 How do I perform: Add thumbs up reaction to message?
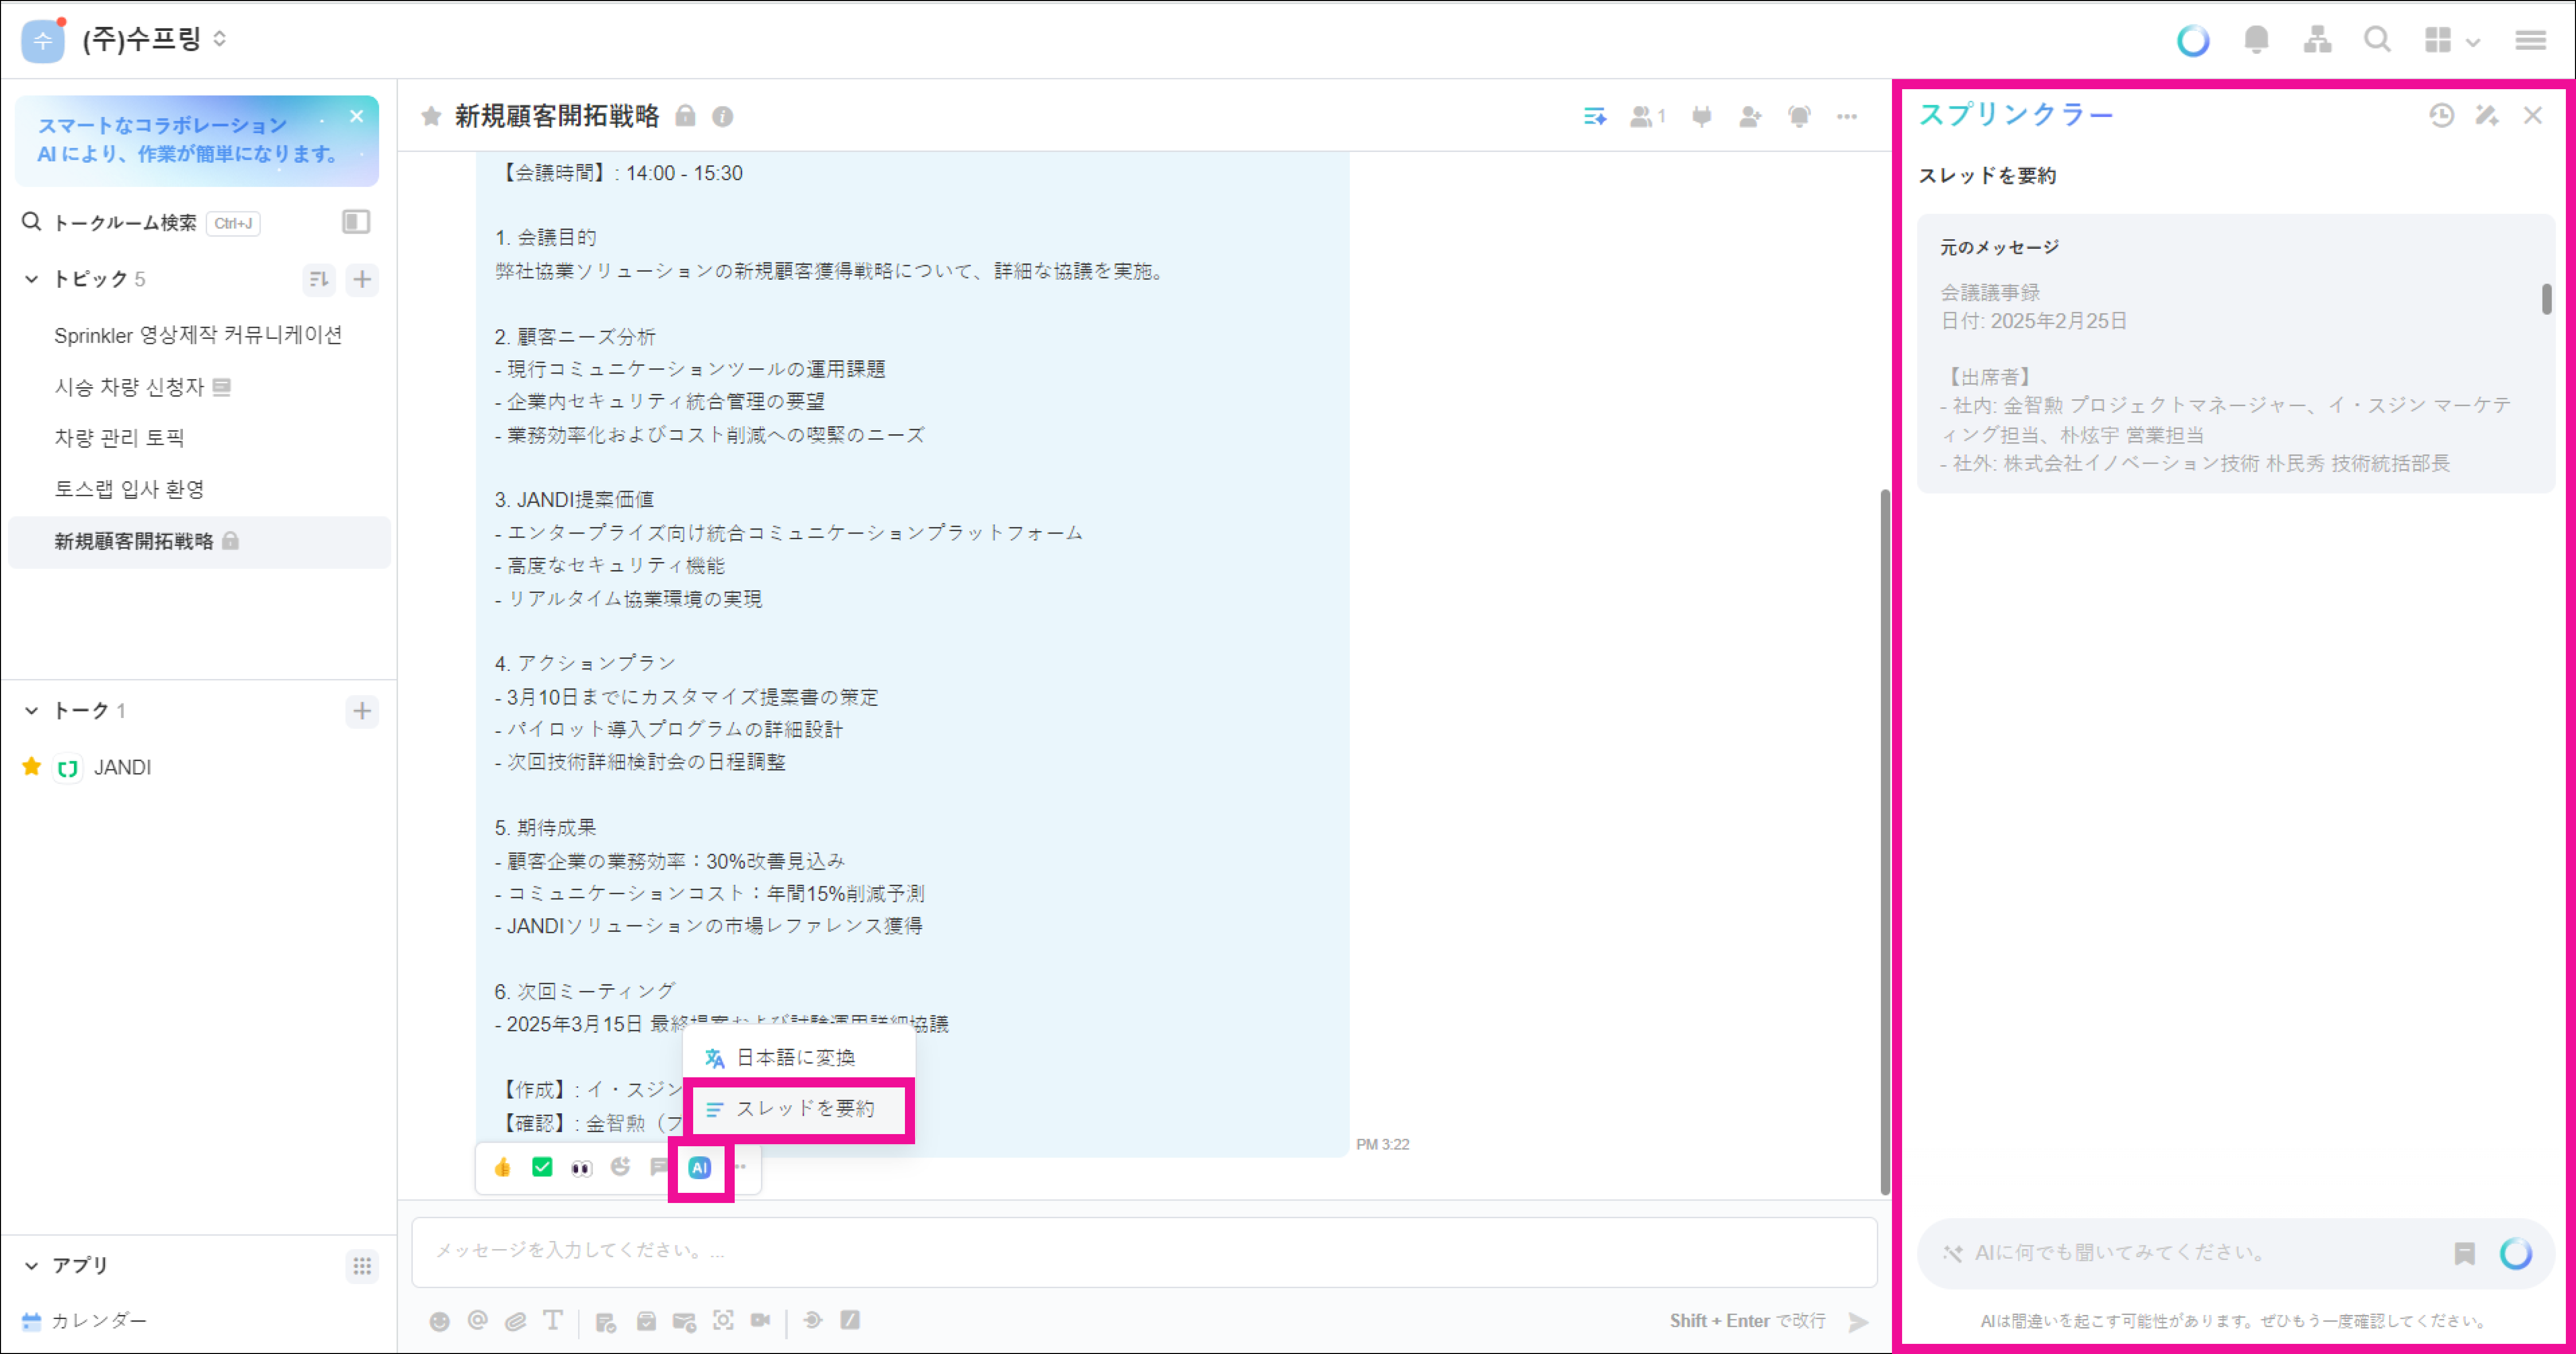click(503, 1167)
